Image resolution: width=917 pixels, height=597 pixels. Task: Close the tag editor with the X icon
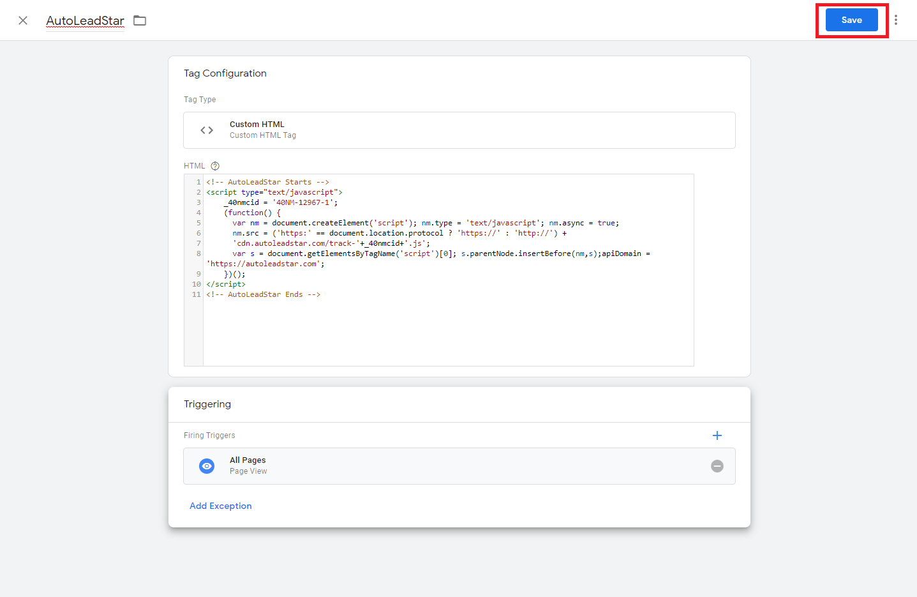[x=23, y=20]
